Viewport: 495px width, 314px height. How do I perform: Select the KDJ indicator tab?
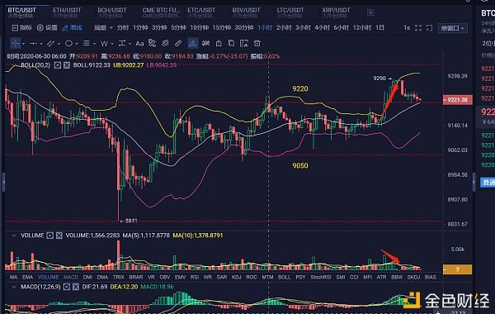(x=236, y=277)
